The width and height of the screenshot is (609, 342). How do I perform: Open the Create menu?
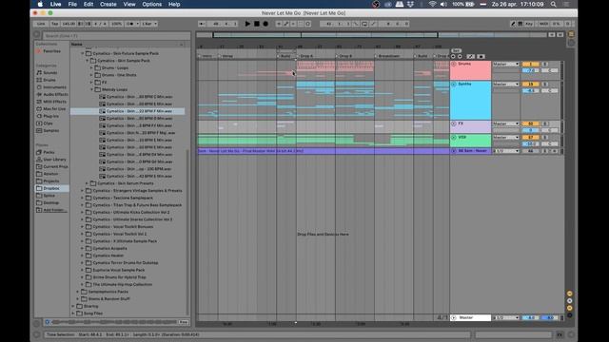[x=108, y=4]
